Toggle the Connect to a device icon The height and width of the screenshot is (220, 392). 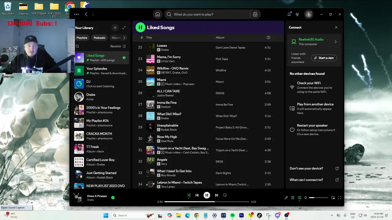(x=299, y=198)
